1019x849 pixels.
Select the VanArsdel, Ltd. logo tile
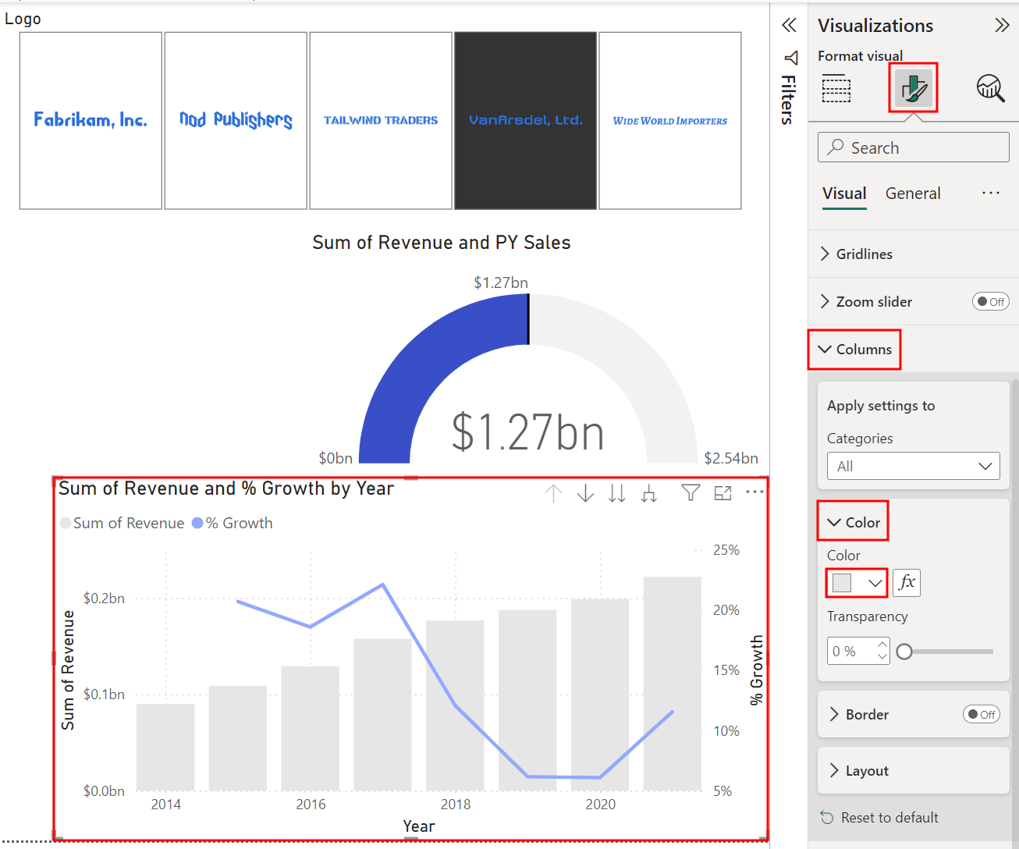click(525, 120)
